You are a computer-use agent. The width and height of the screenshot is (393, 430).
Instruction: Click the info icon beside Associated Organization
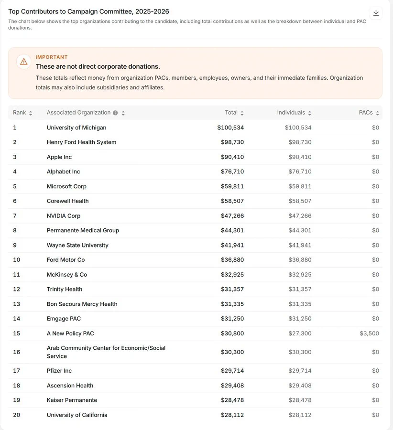point(115,113)
